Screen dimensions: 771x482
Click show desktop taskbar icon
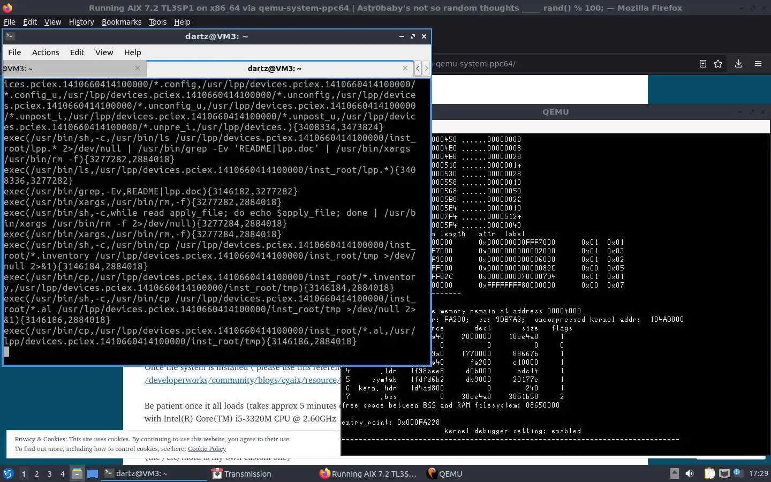tap(93, 473)
